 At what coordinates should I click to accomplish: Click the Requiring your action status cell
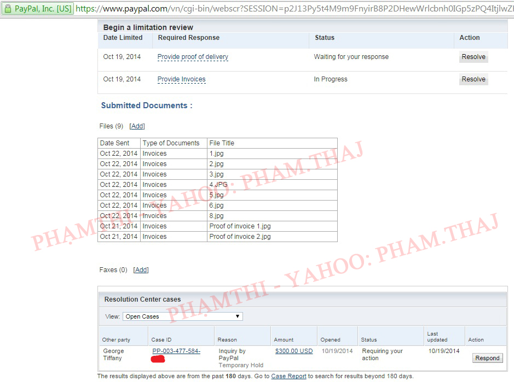coord(382,355)
